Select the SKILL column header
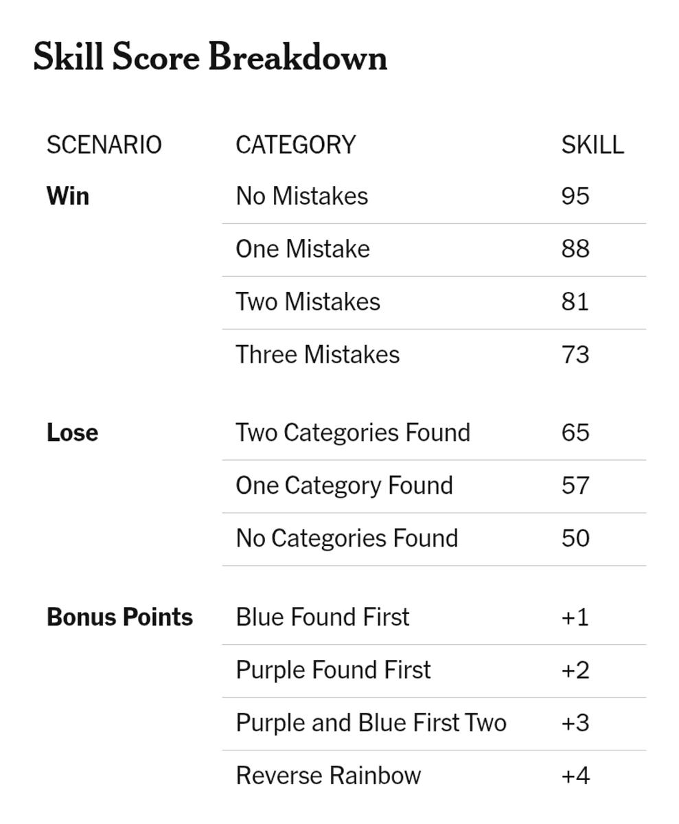Viewport: 679px width, 824px height. click(x=592, y=145)
